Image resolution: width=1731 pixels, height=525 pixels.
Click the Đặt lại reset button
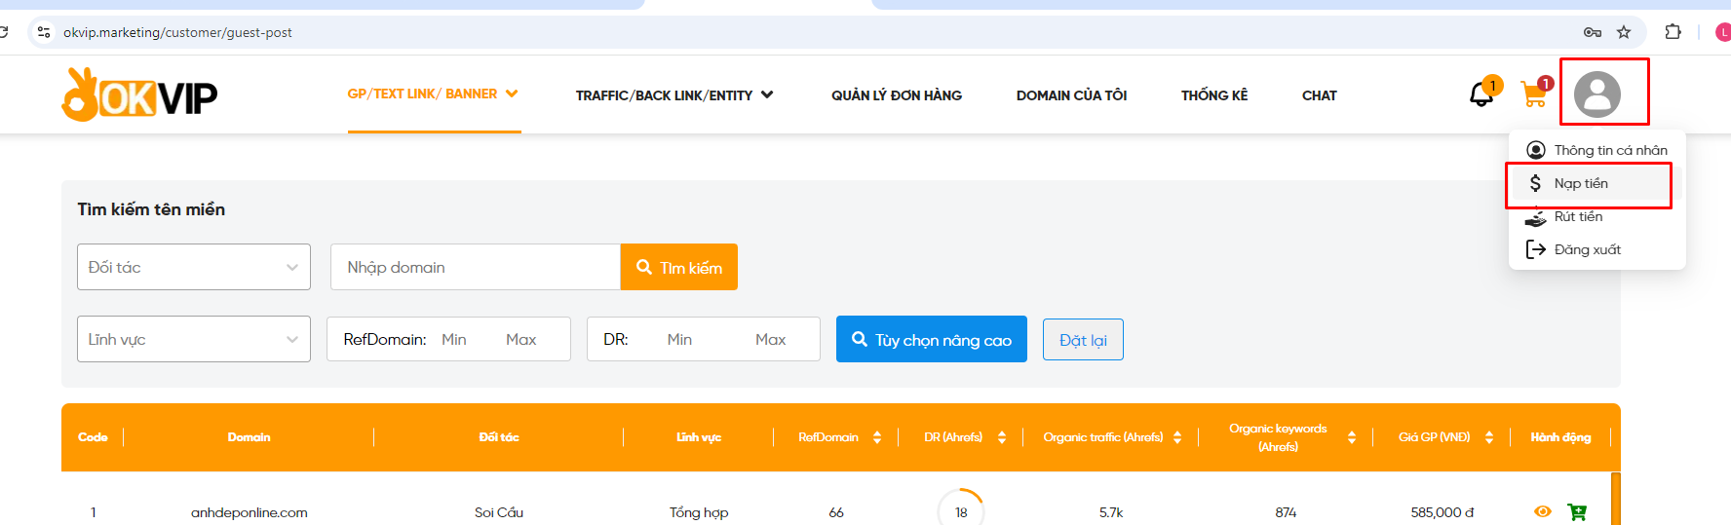1083,340
